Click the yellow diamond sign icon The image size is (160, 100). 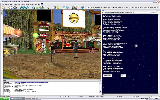coord(58,8)
